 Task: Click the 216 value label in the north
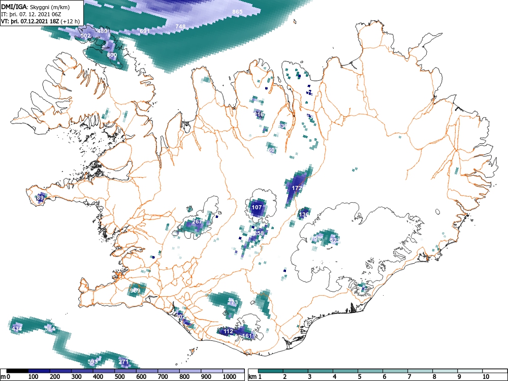pyautogui.click(x=259, y=114)
